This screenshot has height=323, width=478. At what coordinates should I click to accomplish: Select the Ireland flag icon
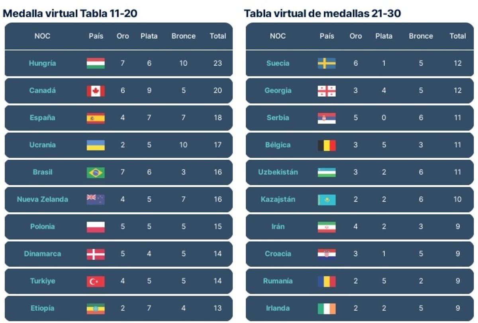(327, 309)
